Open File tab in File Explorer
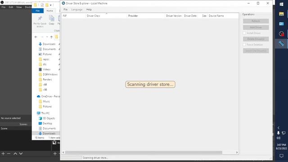Screen dimensions: 288x162 [x=38, y=11]
